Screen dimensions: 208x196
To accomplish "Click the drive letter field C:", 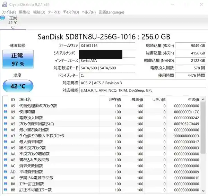I will click(107, 76).
